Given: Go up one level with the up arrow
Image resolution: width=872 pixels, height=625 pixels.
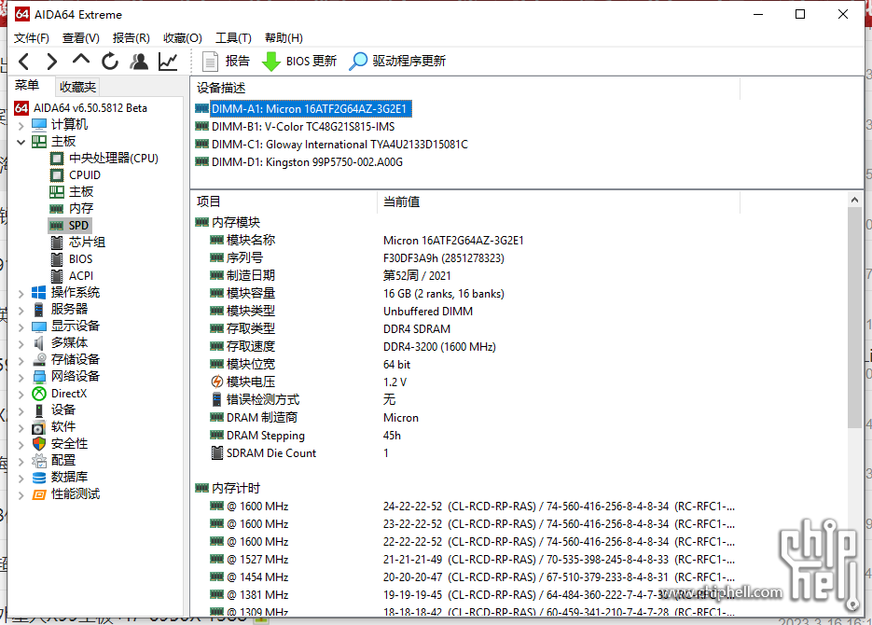Looking at the screenshot, I should 81,59.
